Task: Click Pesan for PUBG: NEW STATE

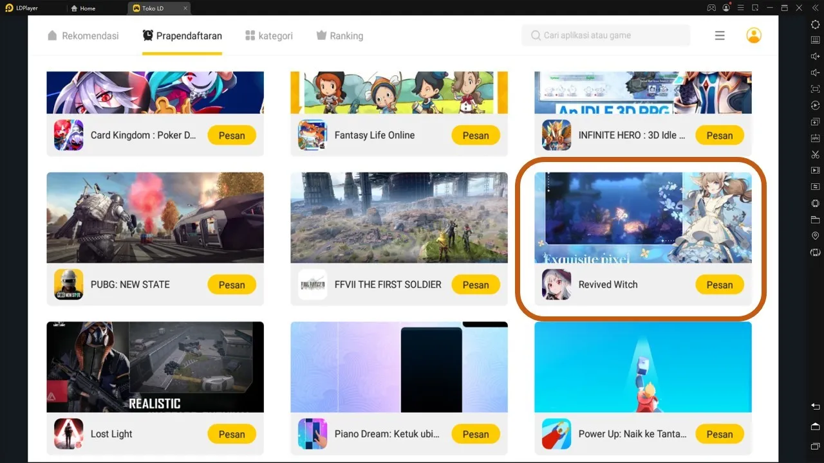Action: [232, 284]
